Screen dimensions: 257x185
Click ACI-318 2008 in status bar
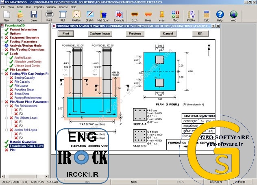[x=11, y=182]
